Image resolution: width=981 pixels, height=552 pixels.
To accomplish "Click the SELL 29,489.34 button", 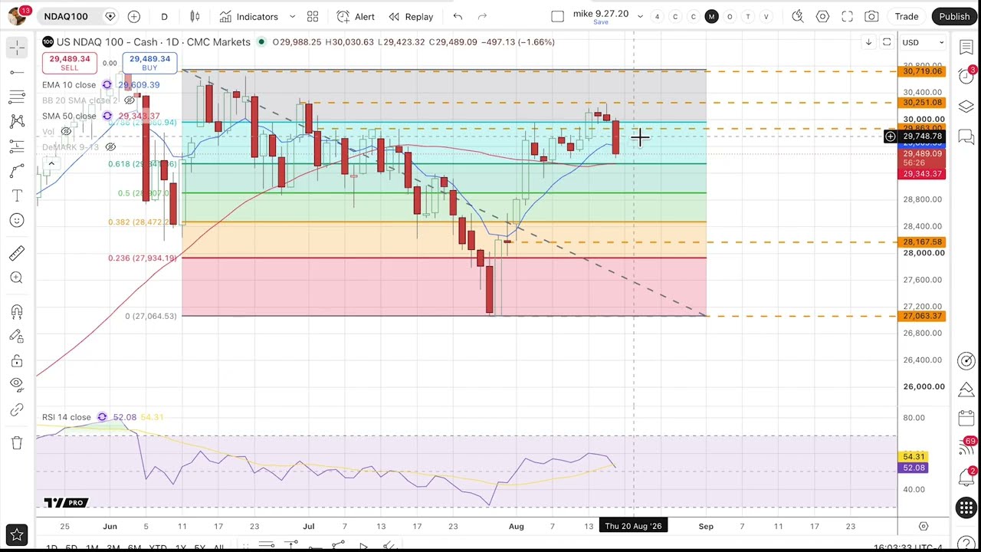I will (69, 63).
